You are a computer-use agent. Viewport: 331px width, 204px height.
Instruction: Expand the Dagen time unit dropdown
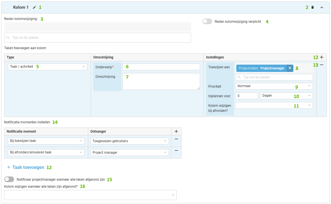point(286,96)
